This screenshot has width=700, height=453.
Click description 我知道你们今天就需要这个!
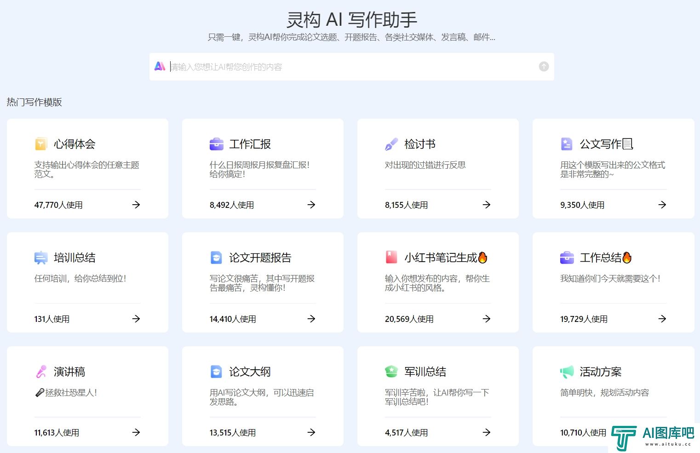(x=610, y=278)
